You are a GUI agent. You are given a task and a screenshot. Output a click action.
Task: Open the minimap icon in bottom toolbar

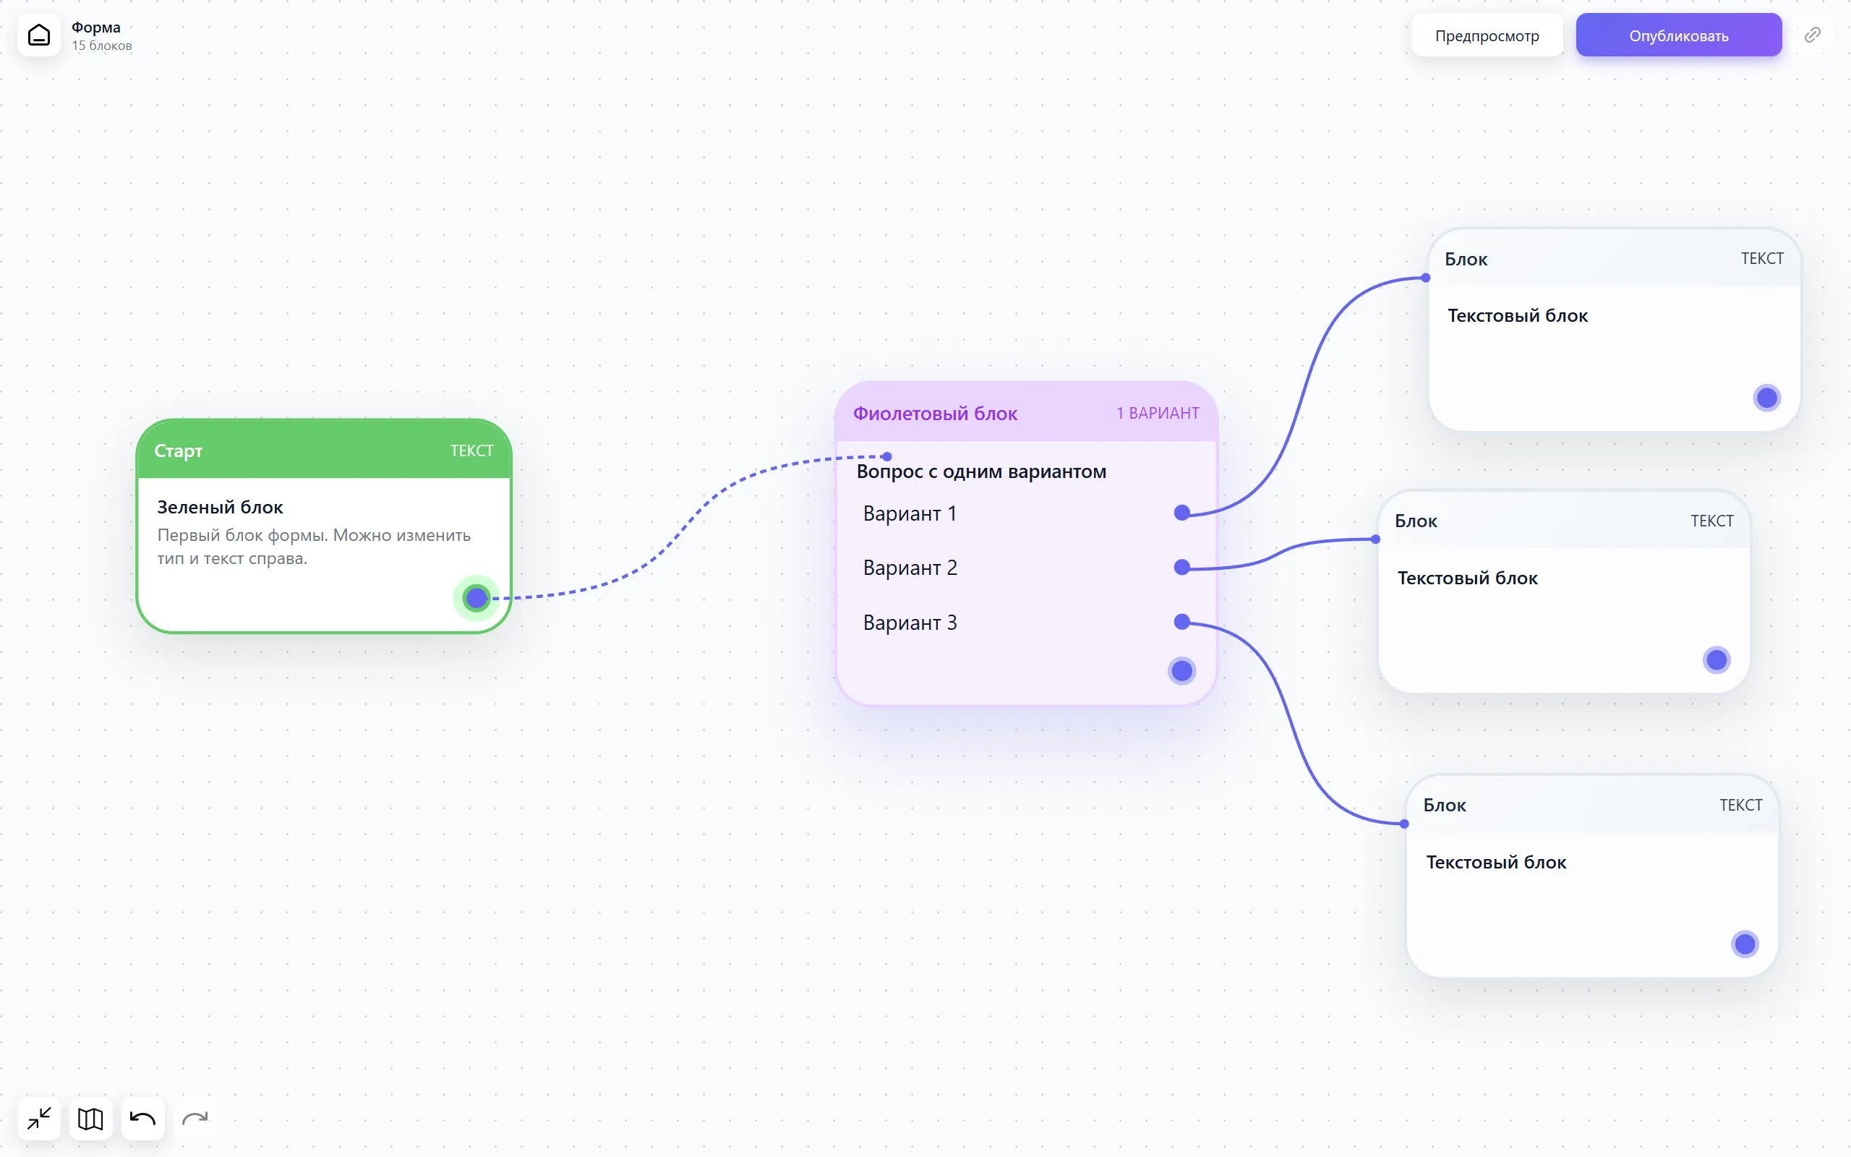[90, 1119]
